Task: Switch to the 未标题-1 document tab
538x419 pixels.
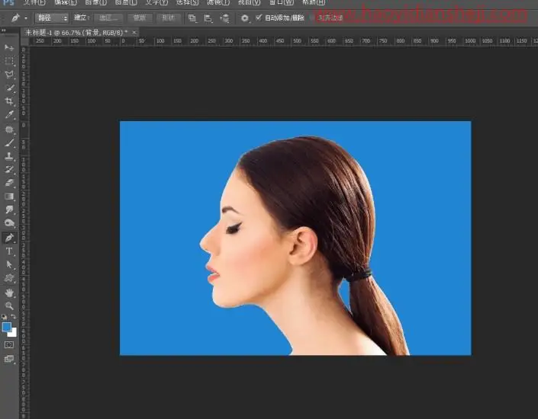Action: click(x=76, y=33)
